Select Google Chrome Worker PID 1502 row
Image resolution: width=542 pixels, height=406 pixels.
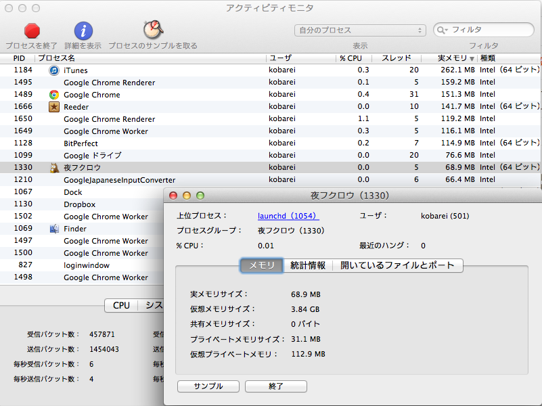(82, 217)
